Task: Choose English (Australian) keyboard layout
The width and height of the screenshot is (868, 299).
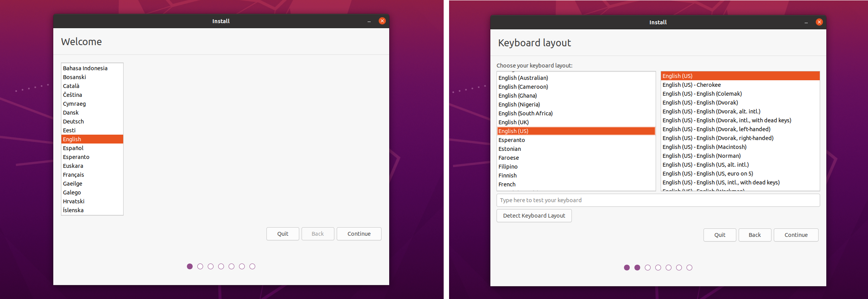Action: (x=576, y=78)
